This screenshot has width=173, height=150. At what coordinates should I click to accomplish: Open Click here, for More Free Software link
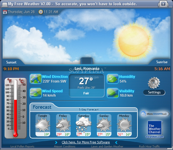86,142
